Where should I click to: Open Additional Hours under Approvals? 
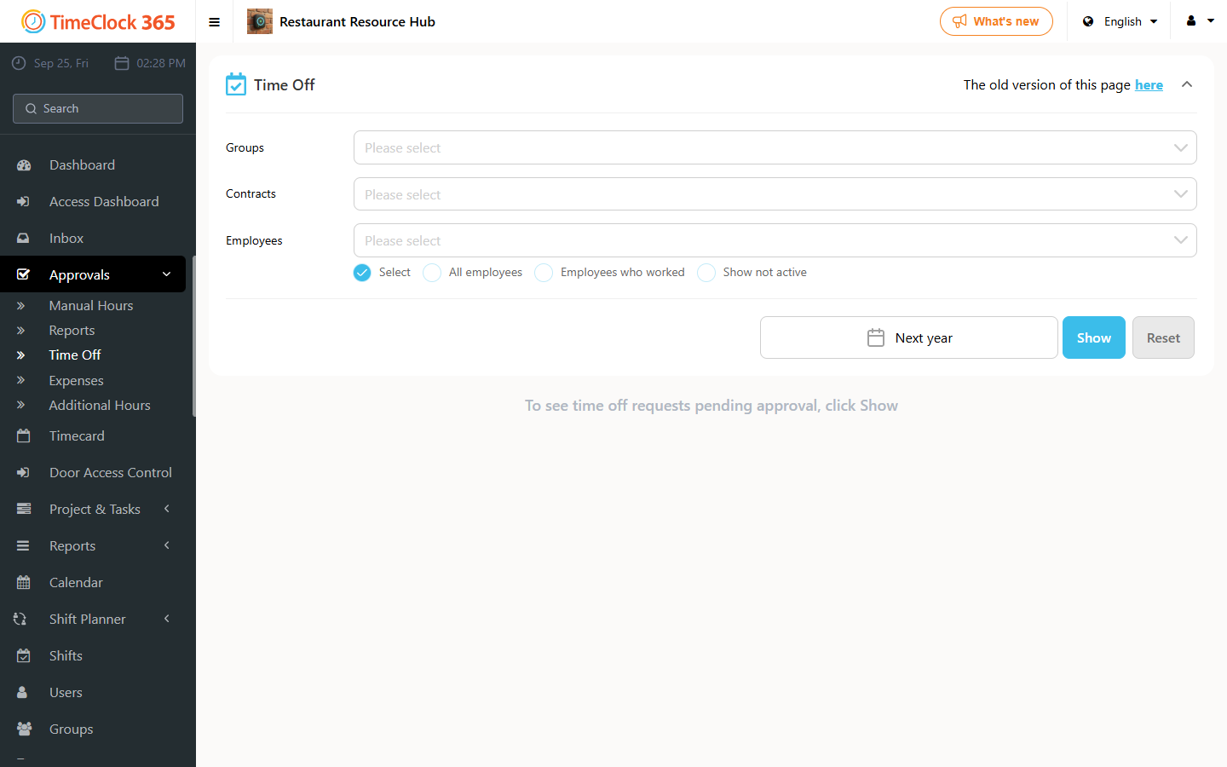100,406
